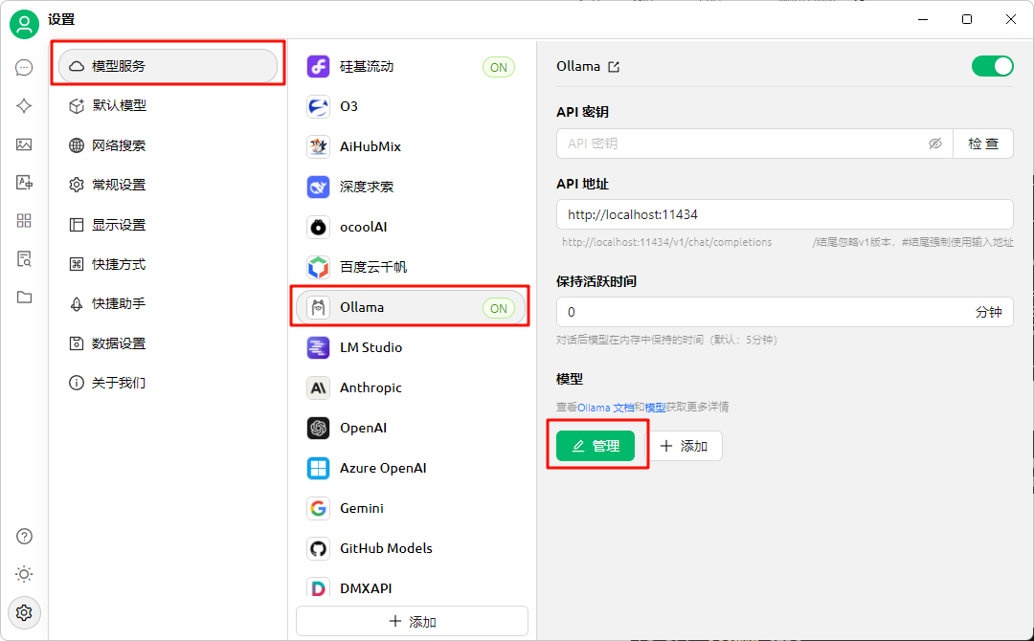This screenshot has width=1034, height=641.
Task: Open 关于我们 settings menu
Action: pos(169,383)
